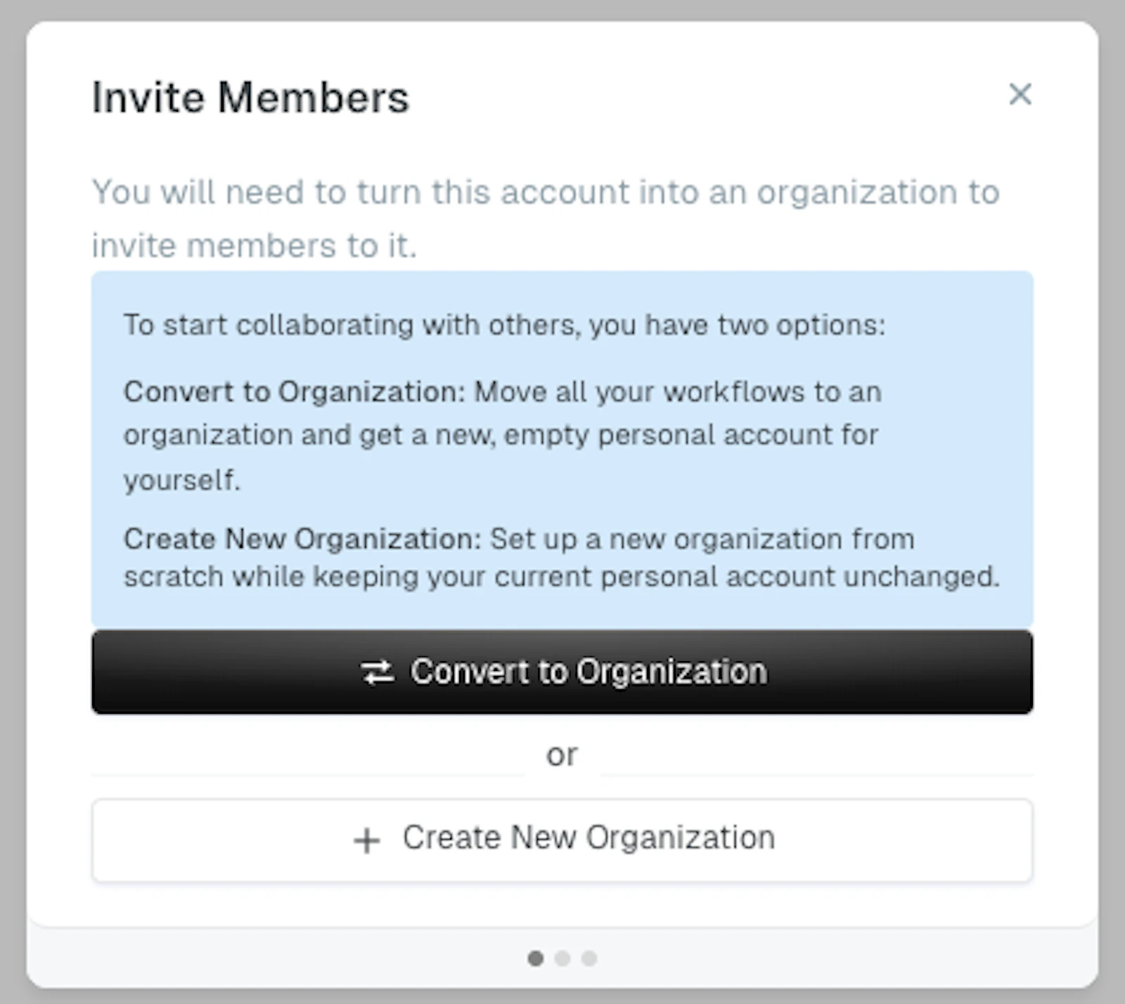Click the 'organization and get a new' line
1125x1004 pixels.
(501, 436)
